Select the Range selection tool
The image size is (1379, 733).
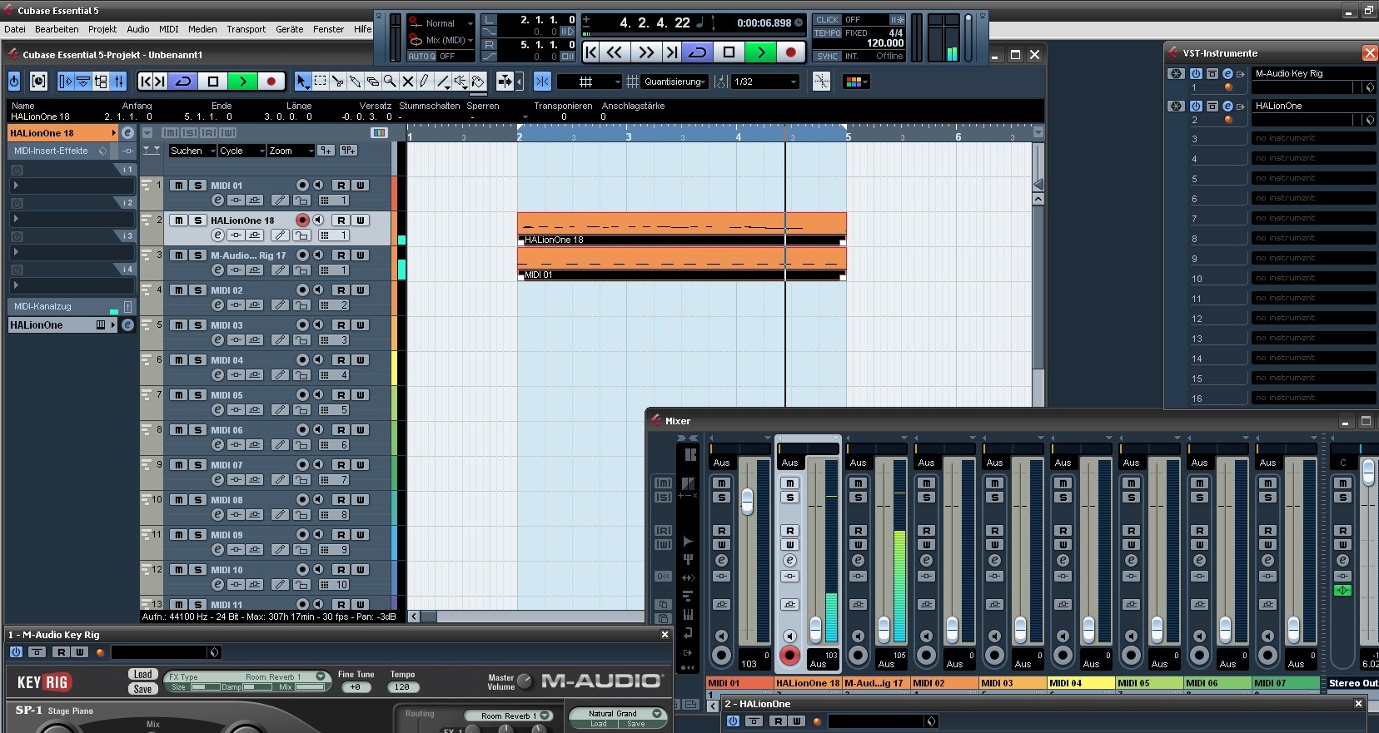[x=321, y=82]
